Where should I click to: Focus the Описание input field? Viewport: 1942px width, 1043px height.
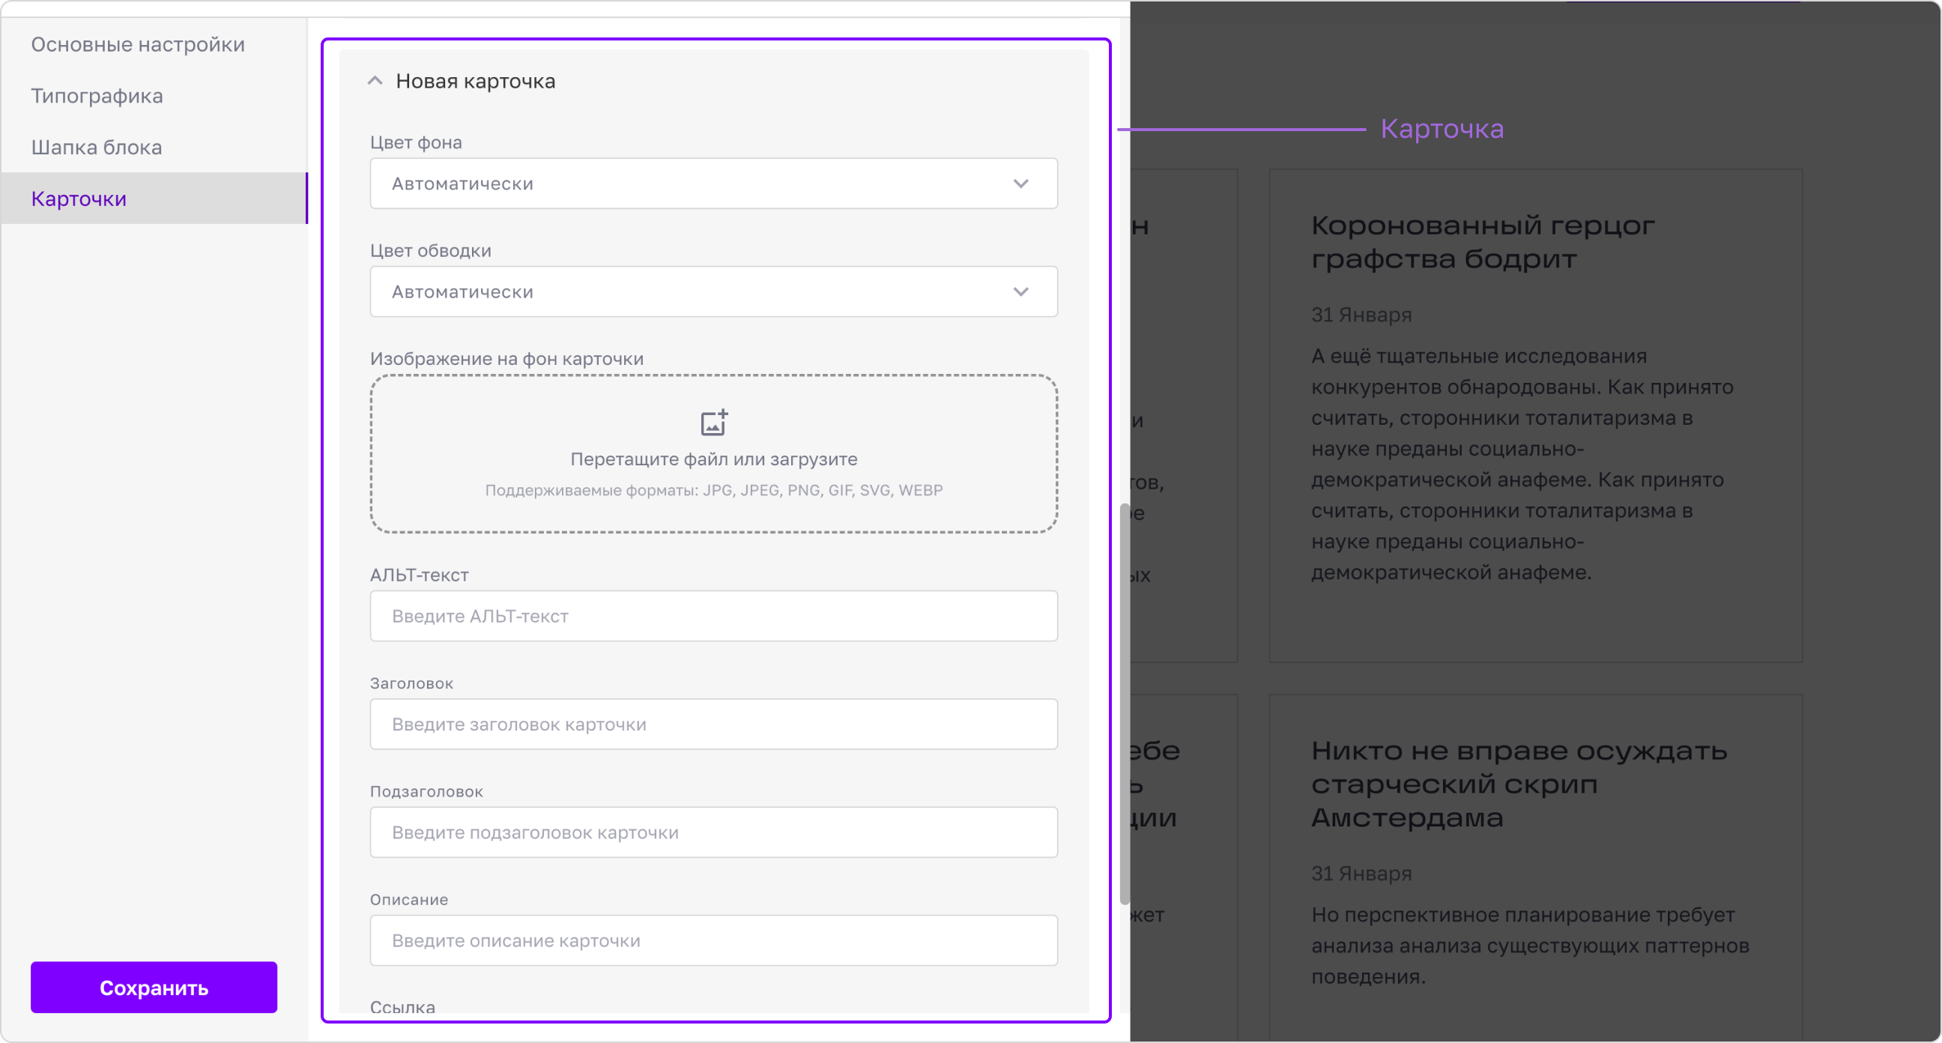pyautogui.click(x=713, y=940)
